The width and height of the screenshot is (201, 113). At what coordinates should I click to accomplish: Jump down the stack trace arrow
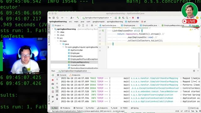(x=57, y=83)
